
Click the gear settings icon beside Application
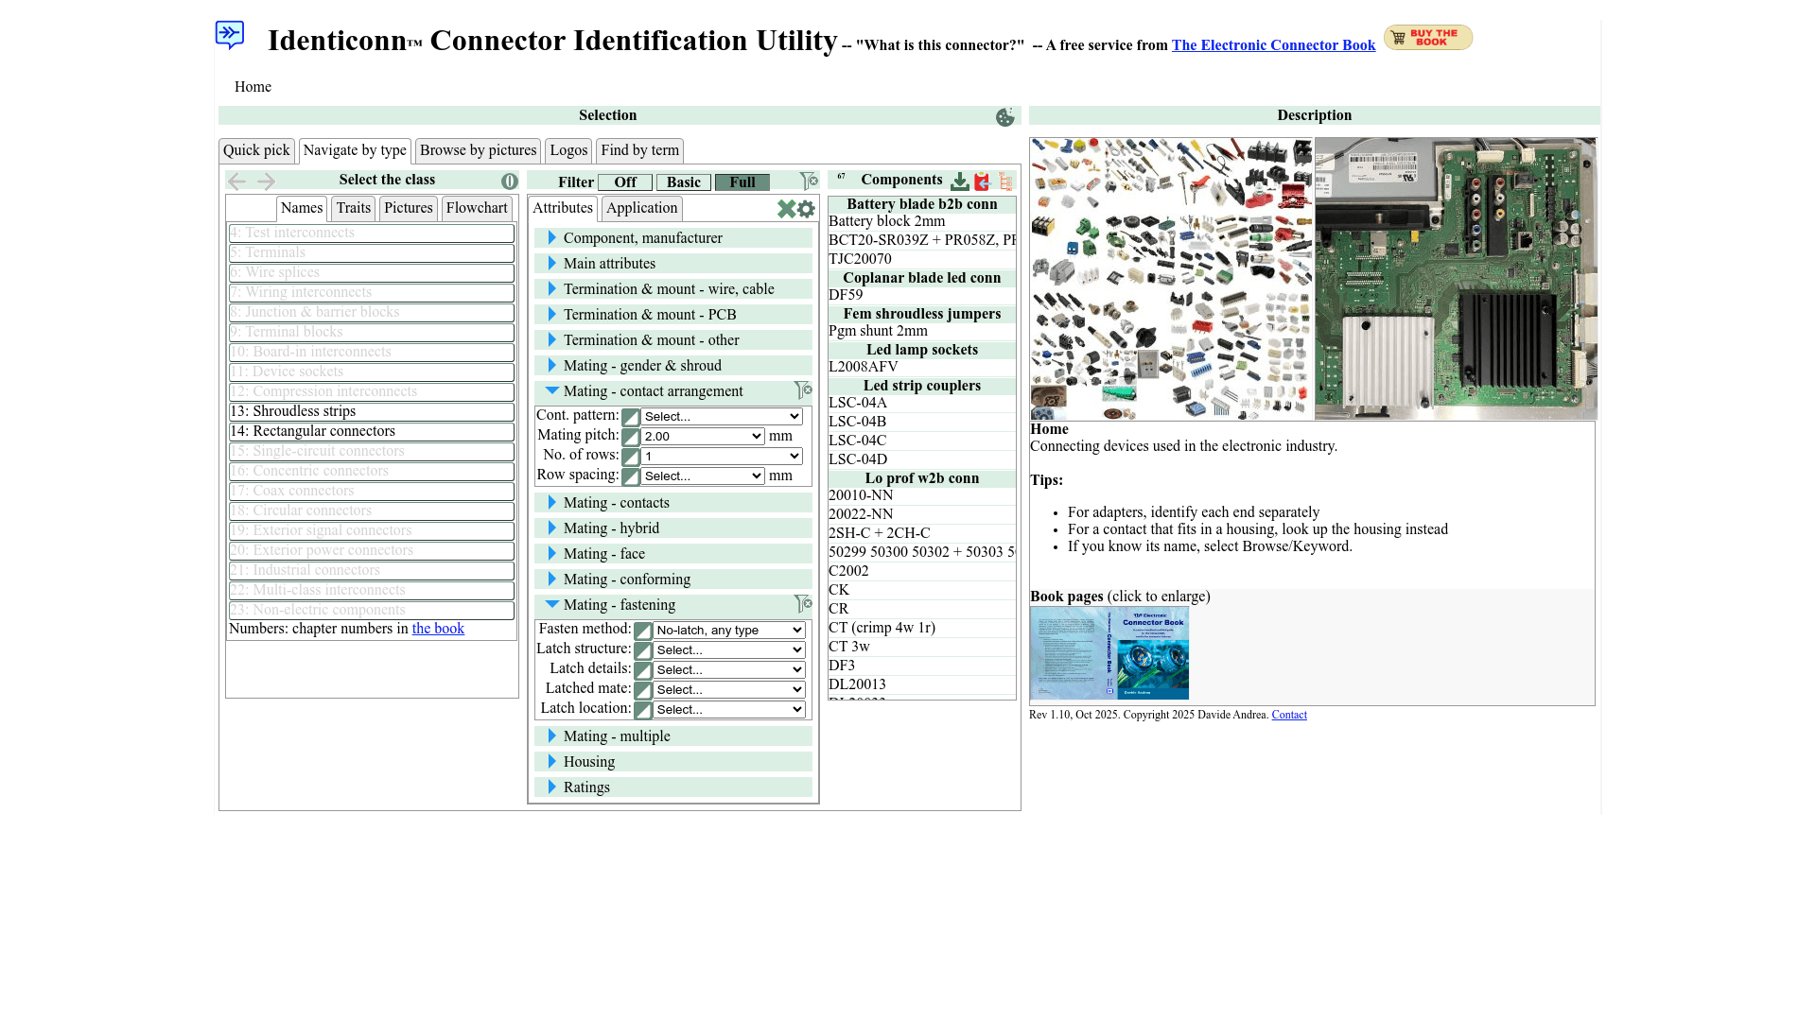click(x=806, y=209)
